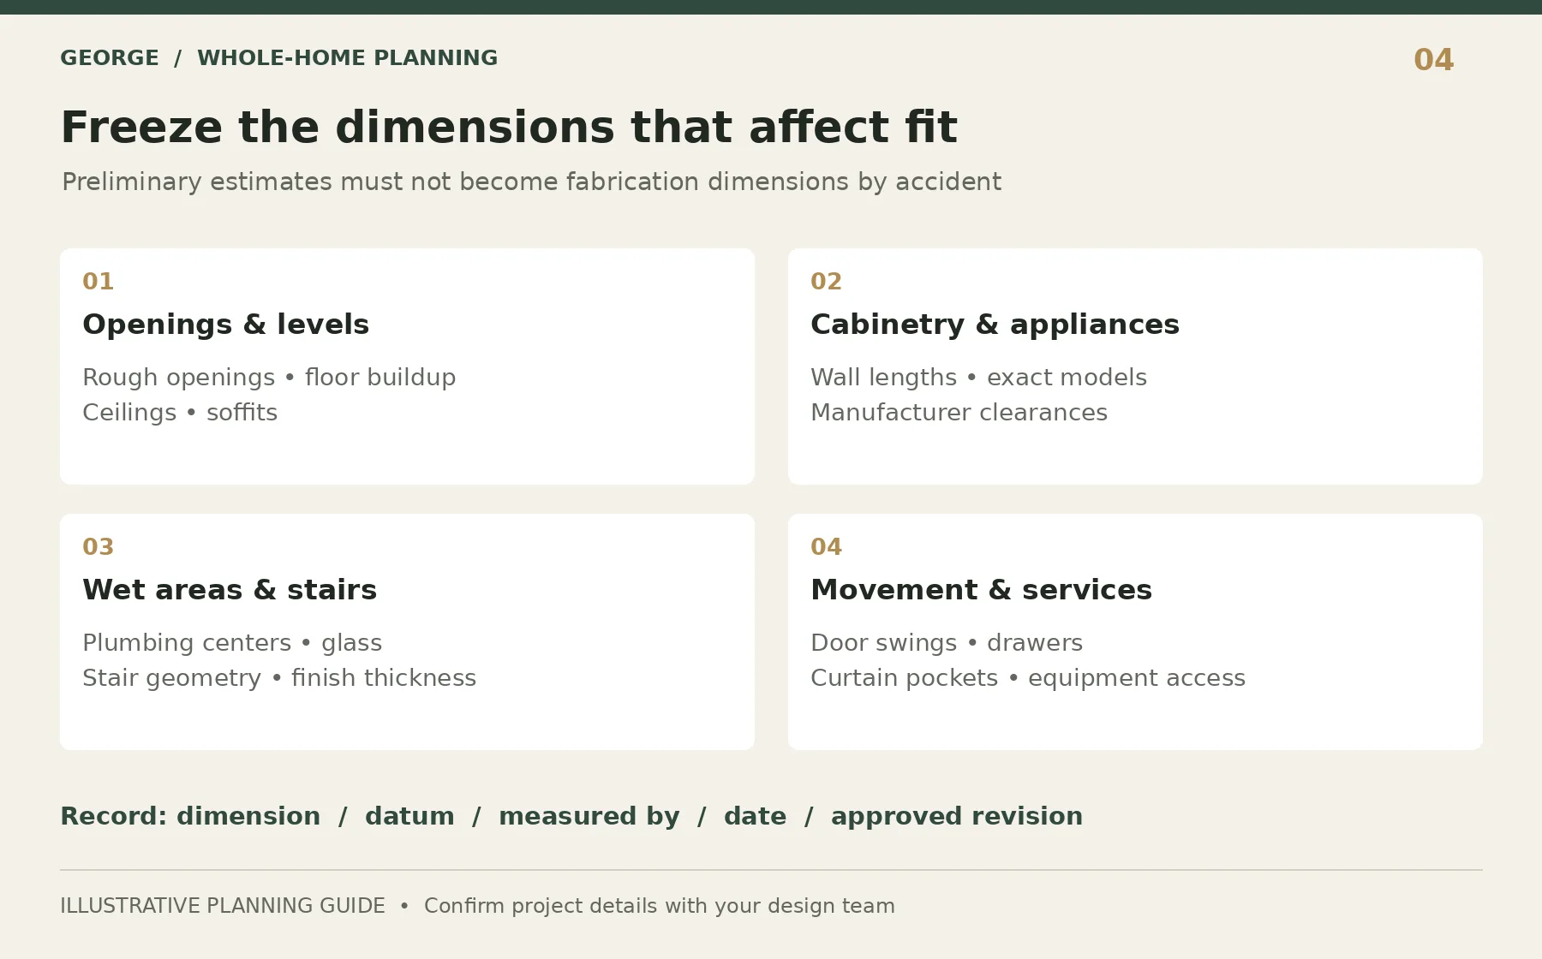The width and height of the screenshot is (1542, 959).
Task: Click 'approved revision' in record line
Action: (957, 817)
